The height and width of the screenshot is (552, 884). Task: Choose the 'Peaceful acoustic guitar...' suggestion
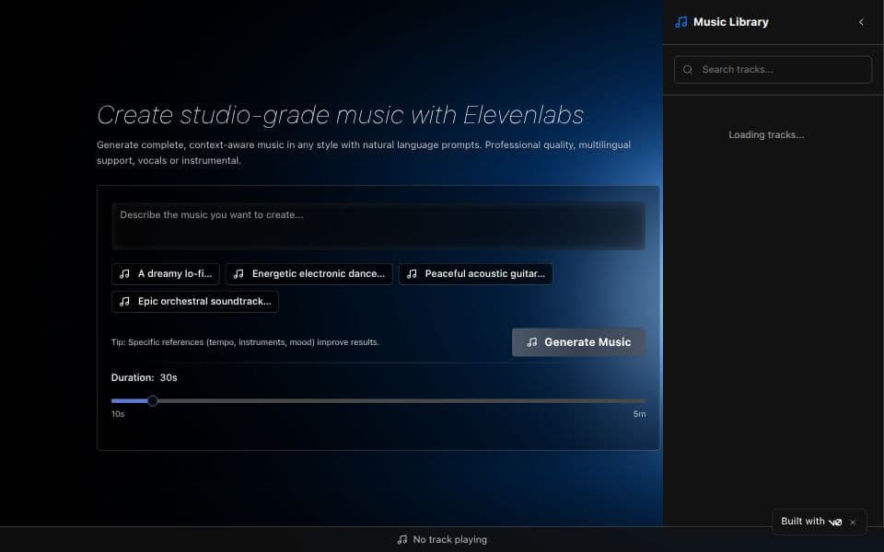476,274
